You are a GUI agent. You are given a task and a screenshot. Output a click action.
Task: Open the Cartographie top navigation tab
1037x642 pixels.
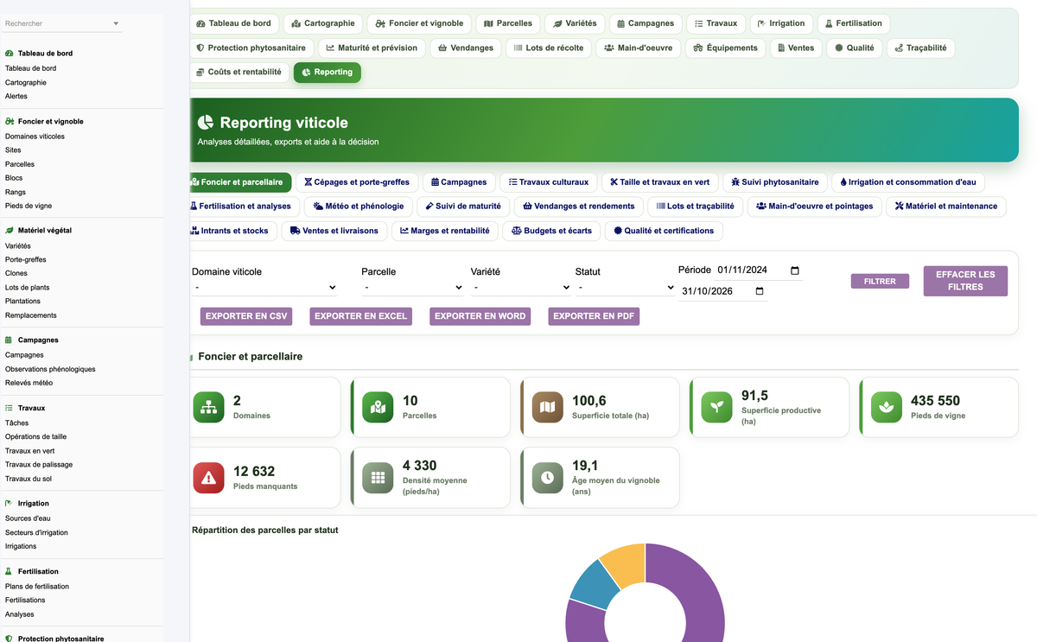pyautogui.click(x=323, y=23)
